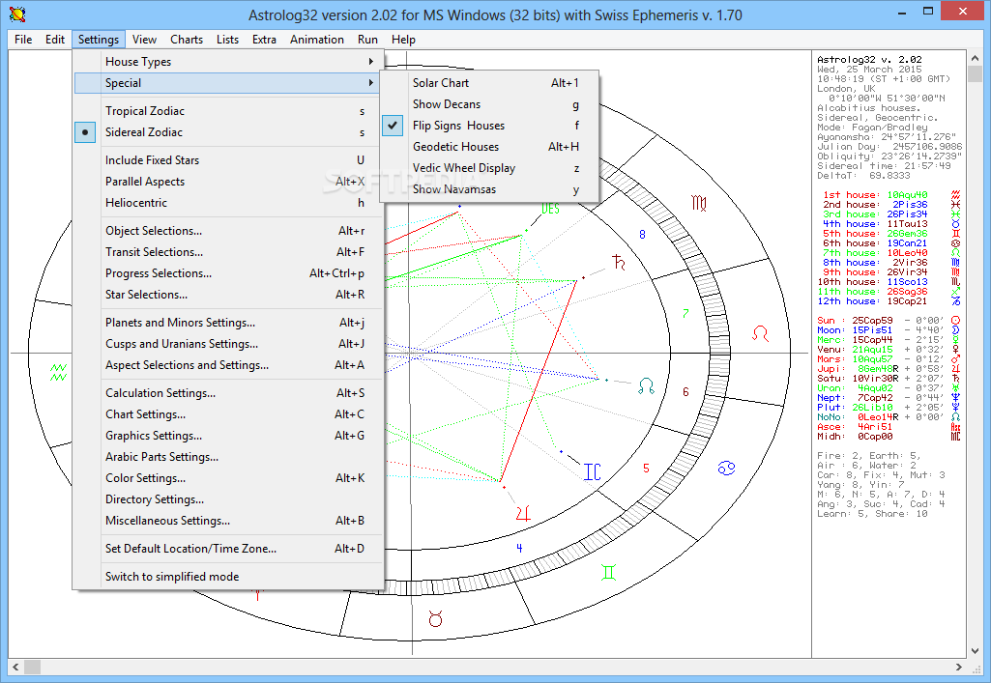Open Object Selections dialog

(229, 231)
